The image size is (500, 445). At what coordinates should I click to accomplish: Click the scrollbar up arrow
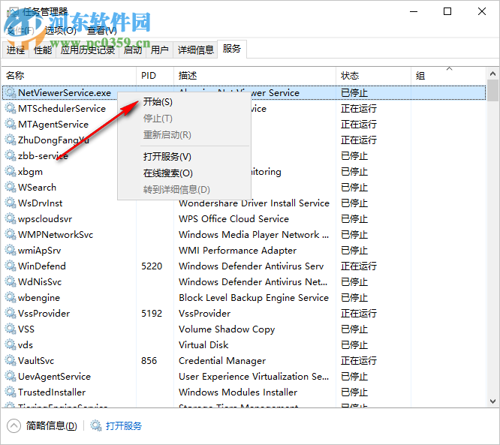(492, 74)
